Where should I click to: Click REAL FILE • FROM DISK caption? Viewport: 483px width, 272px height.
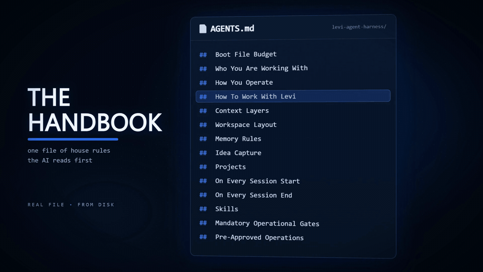[71, 205]
